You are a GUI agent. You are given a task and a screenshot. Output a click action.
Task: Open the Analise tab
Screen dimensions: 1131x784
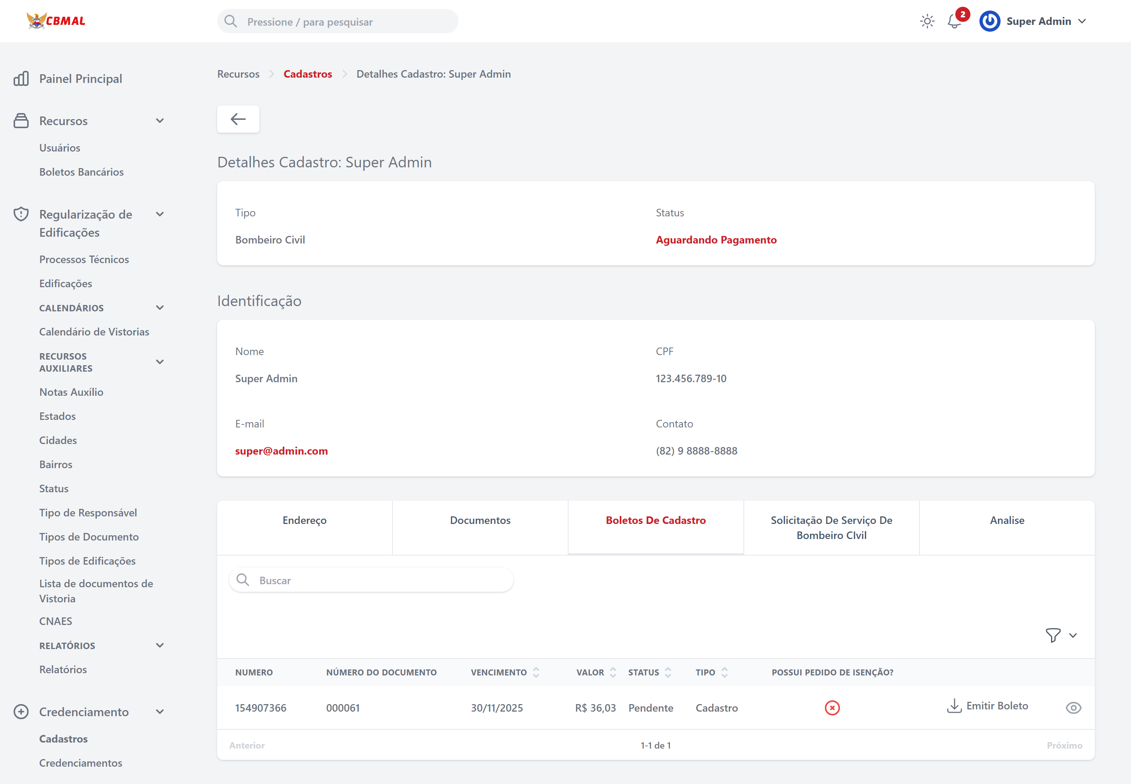1007,520
